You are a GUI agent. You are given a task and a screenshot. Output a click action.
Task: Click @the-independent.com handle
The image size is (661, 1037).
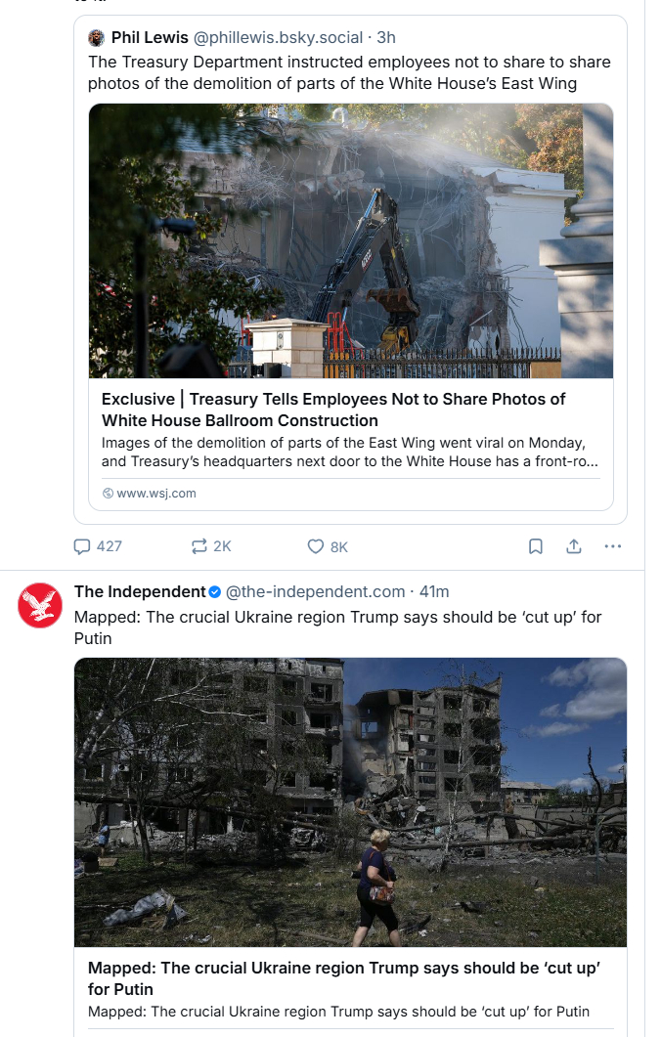[316, 592]
